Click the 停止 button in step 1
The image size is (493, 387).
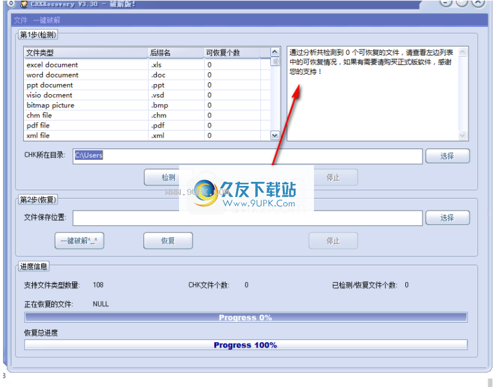click(333, 178)
